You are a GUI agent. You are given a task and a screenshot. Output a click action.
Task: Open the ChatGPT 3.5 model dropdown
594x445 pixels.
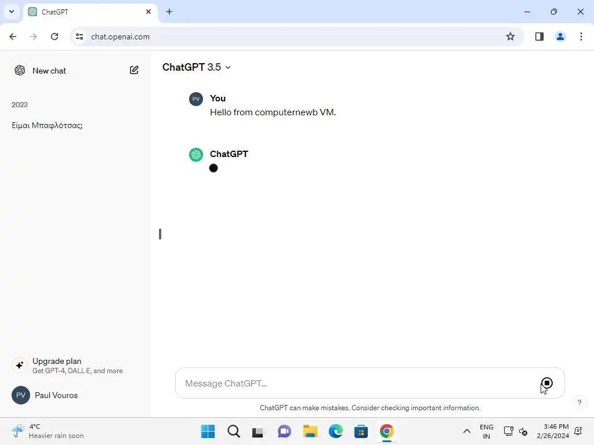[x=197, y=67]
